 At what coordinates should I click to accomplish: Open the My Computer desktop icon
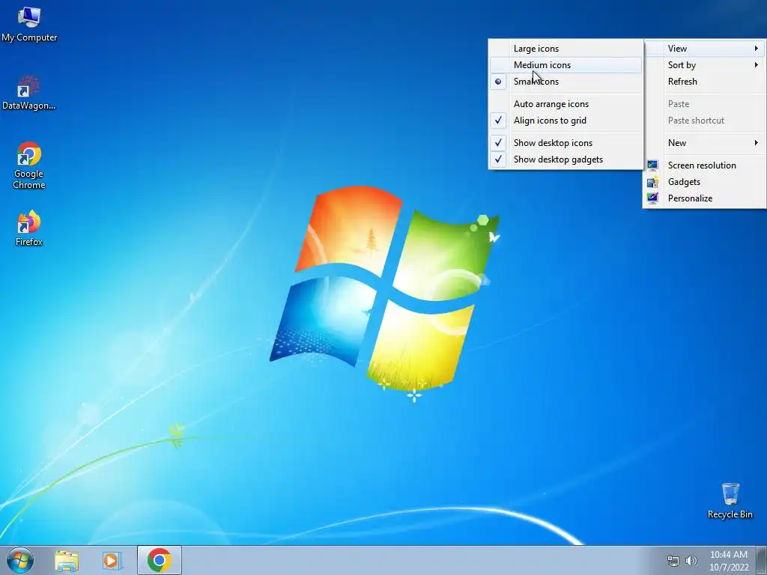point(29,25)
